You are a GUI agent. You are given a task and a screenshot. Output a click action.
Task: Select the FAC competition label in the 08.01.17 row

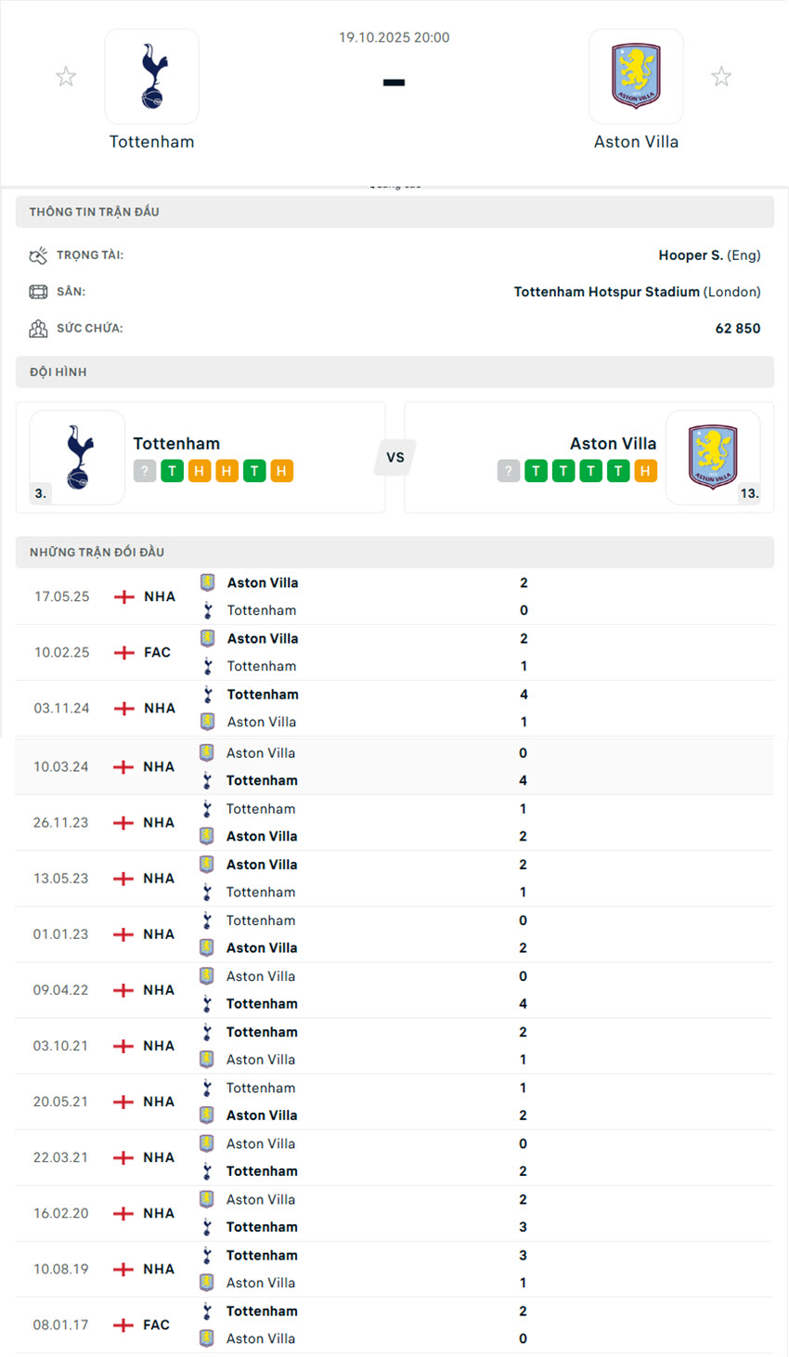(156, 1324)
